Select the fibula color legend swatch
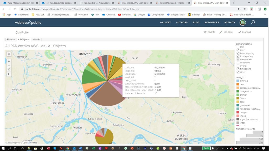The height and width of the screenshot is (151, 269). pyautogui.click(x=238, y=98)
